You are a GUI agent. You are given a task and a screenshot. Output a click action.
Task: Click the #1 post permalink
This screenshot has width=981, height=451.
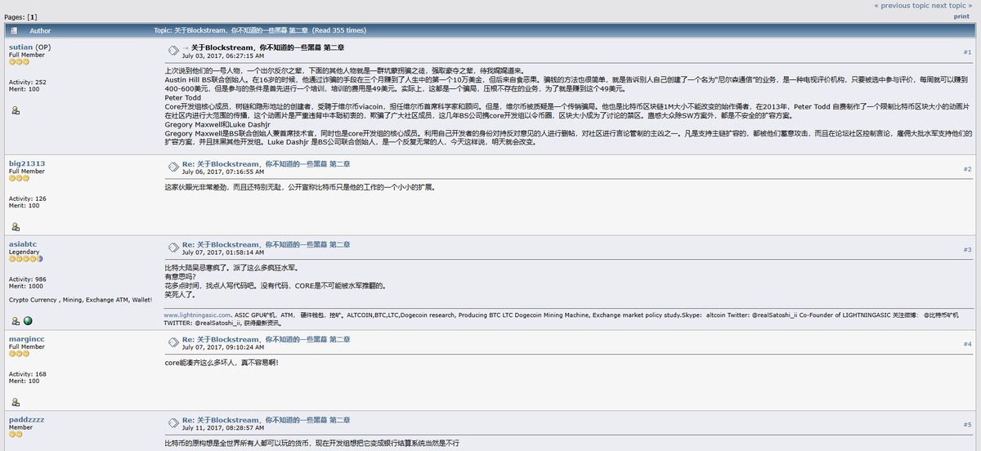[x=967, y=52]
